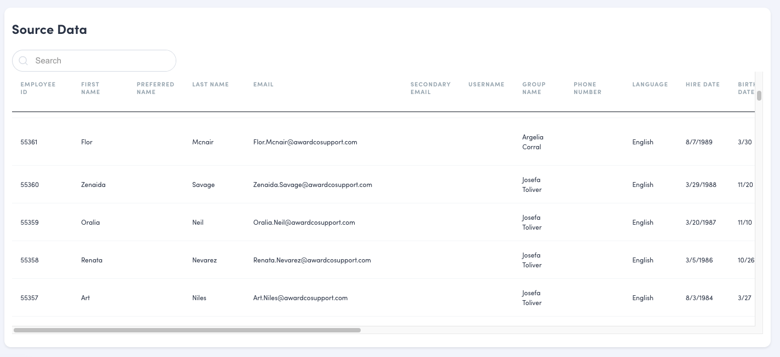Select employee ID 55361 cell
This screenshot has height=357, width=780.
point(29,142)
